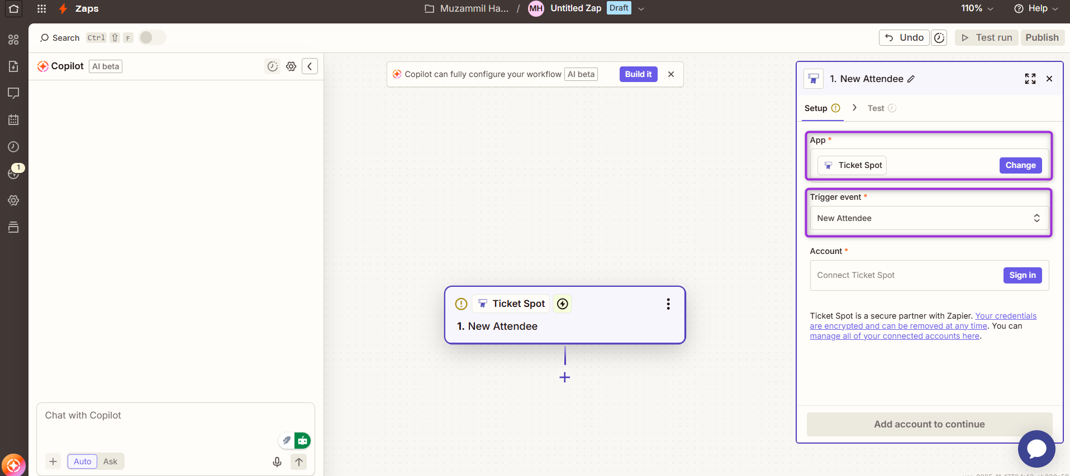This screenshot has width=1070, height=476.
Task: Open the support chat bubble
Action: [1036, 449]
